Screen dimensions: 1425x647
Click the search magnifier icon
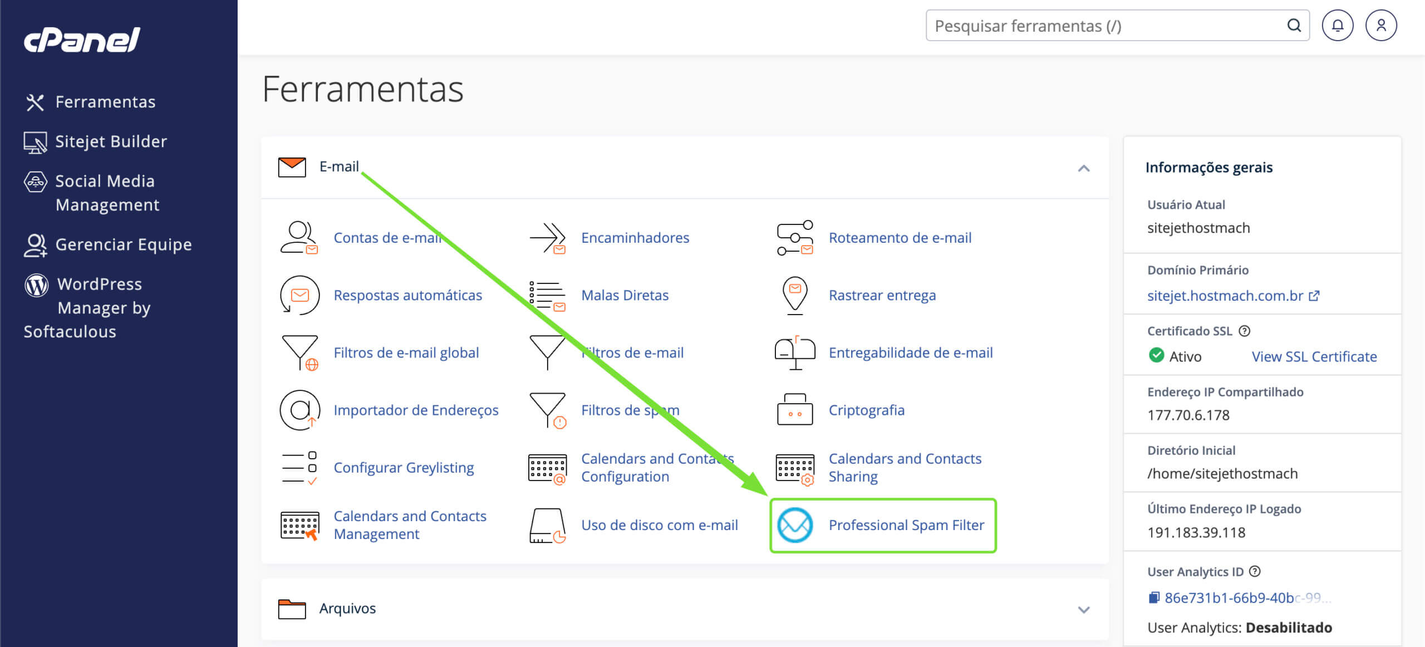[1294, 26]
